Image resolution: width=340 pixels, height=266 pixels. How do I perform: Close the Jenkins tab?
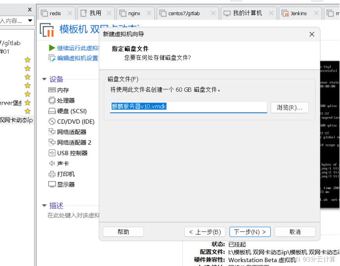(x=316, y=13)
